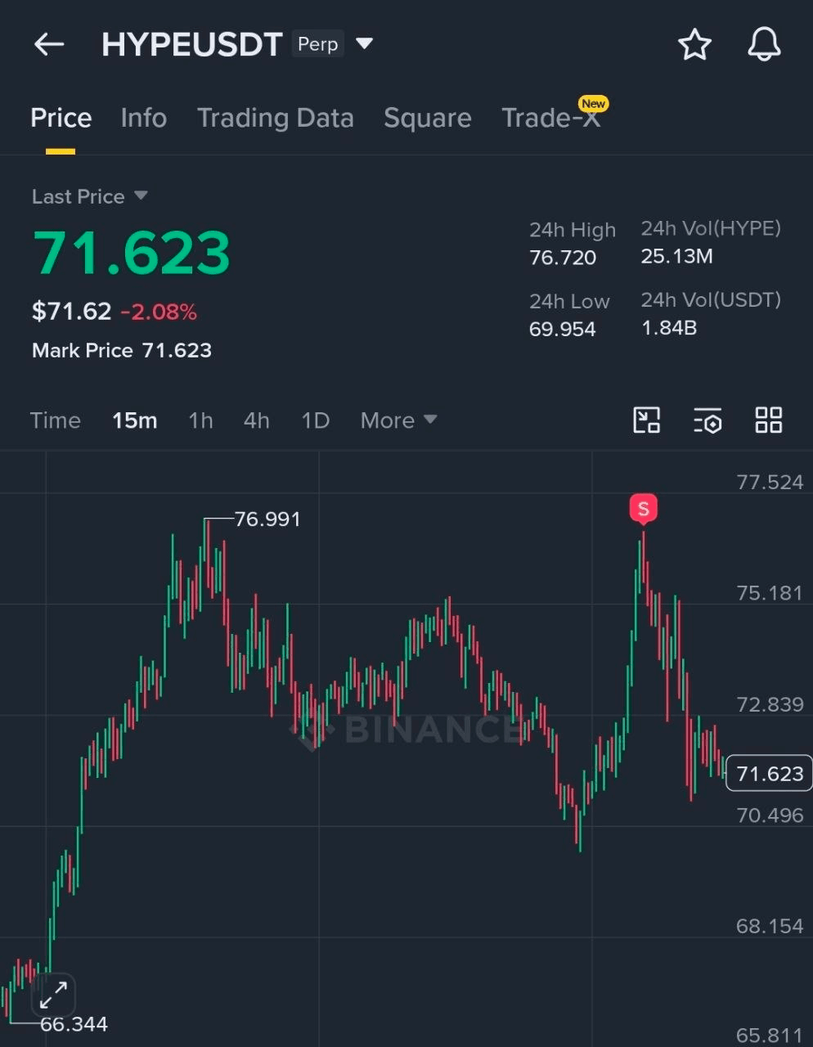Click the 68.154 price axis label

tap(770, 926)
